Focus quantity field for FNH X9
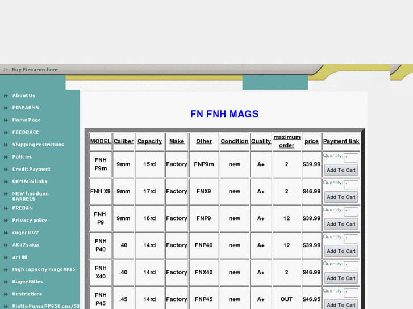This screenshot has height=309, width=413. point(351,185)
